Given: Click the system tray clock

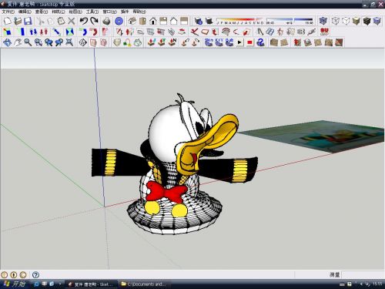Looking at the screenshot, I should pos(377,284).
